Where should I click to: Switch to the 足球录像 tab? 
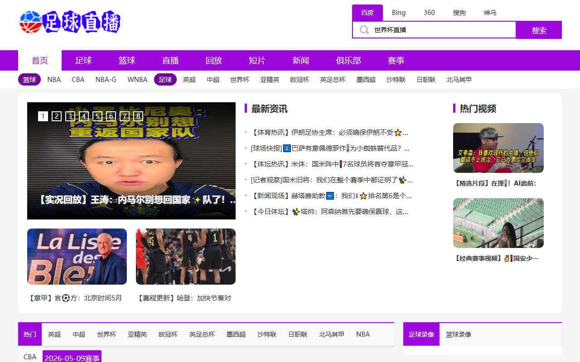click(421, 334)
